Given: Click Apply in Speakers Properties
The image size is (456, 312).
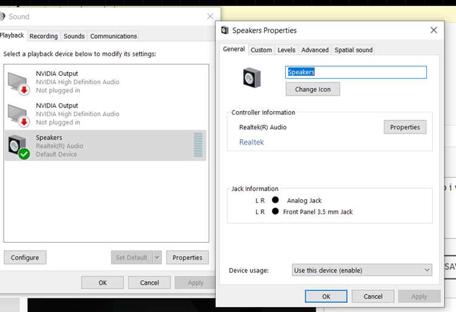Looking at the screenshot, I should tap(419, 296).
